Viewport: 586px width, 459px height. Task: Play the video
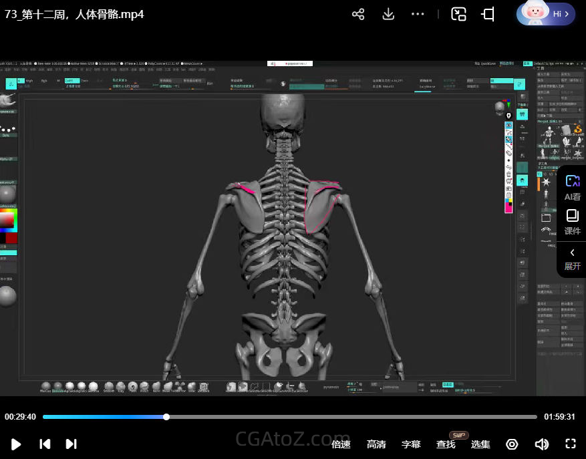click(17, 444)
